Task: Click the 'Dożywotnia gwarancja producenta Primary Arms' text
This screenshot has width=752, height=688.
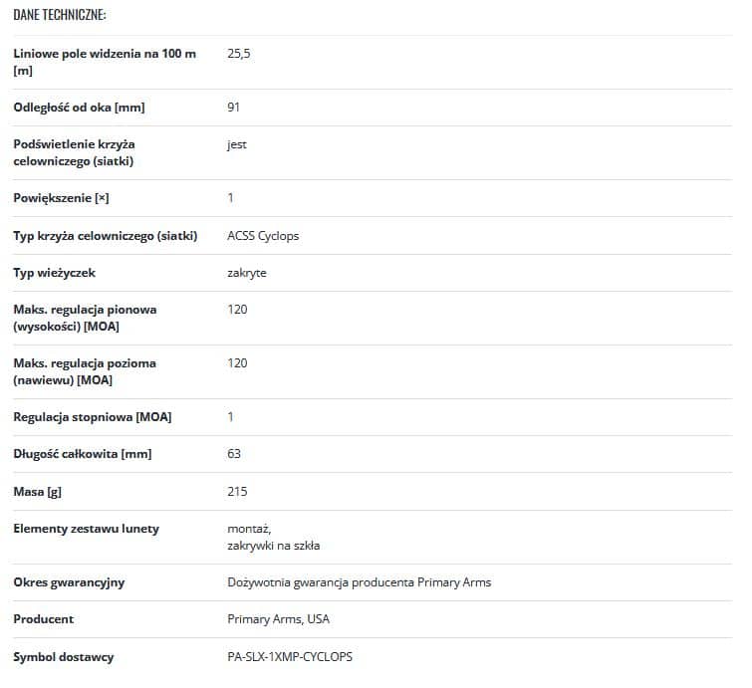Action: coord(359,582)
